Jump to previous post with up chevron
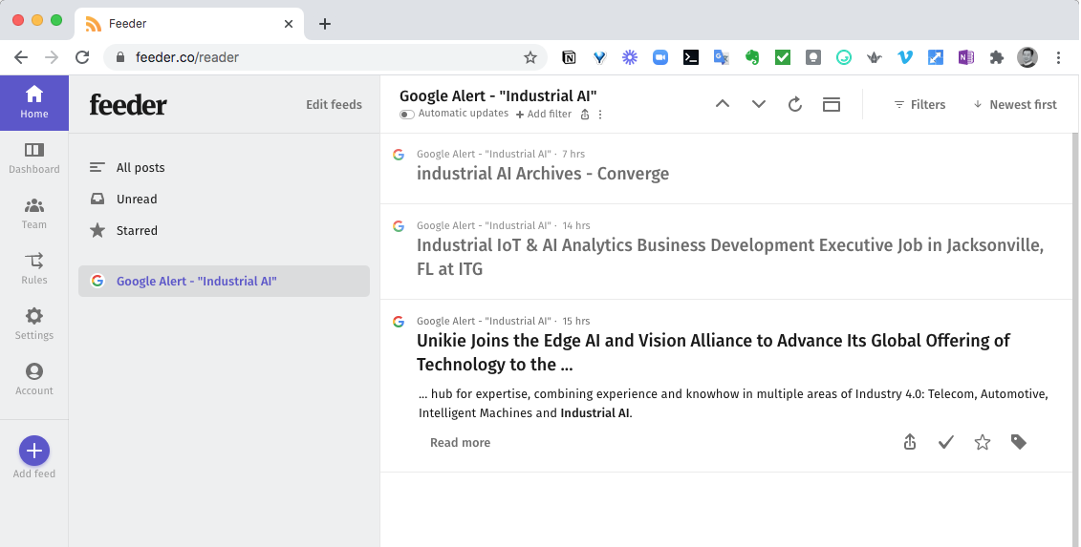Viewport: 1081px width, 547px height. [x=722, y=104]
